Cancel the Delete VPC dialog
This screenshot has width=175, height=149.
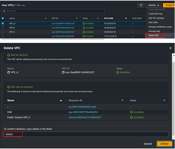(x=148, y=144)
